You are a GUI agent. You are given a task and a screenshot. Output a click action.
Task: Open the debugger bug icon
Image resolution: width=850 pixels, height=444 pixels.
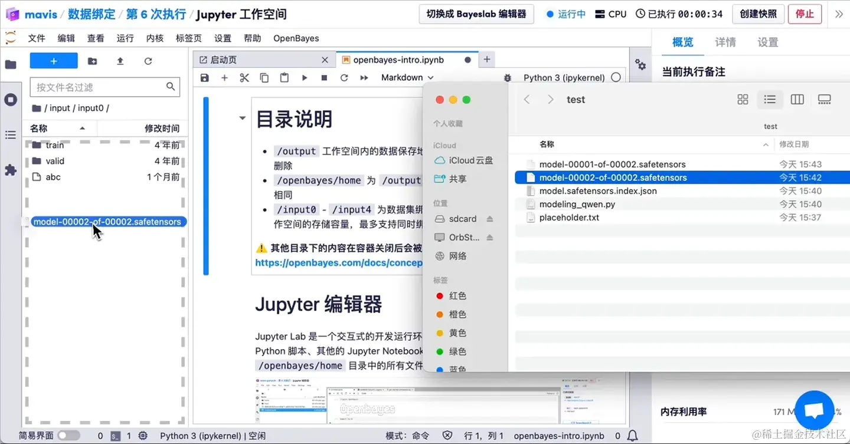pyautogui.click(x=508, y=78)
